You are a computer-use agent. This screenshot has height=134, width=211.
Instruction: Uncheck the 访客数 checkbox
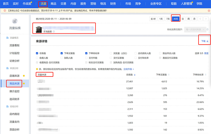37,53
